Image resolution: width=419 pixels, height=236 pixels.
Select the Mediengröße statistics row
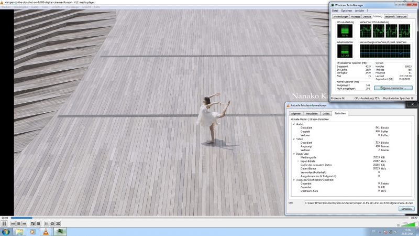tap(352, 158)
